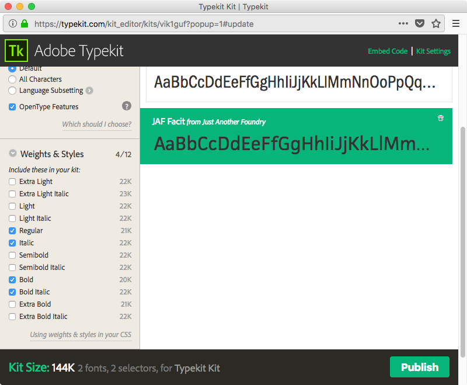The height and width of the screenshot is (385, 467).
Task: Check the Extra Bold Italic style
Action: (12, 317)
